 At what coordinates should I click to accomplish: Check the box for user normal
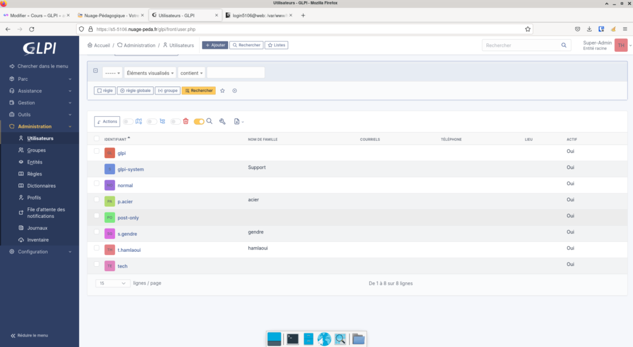(x=96, y=183)
